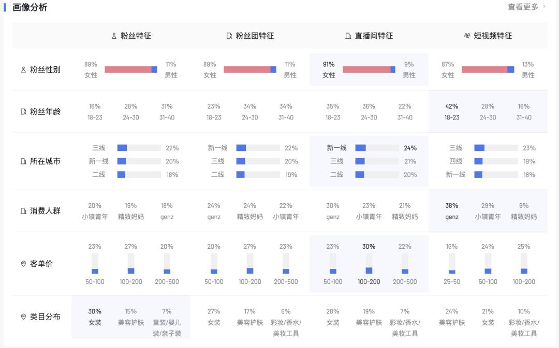Click the 类目分布 location pin icon

(23, 316)
